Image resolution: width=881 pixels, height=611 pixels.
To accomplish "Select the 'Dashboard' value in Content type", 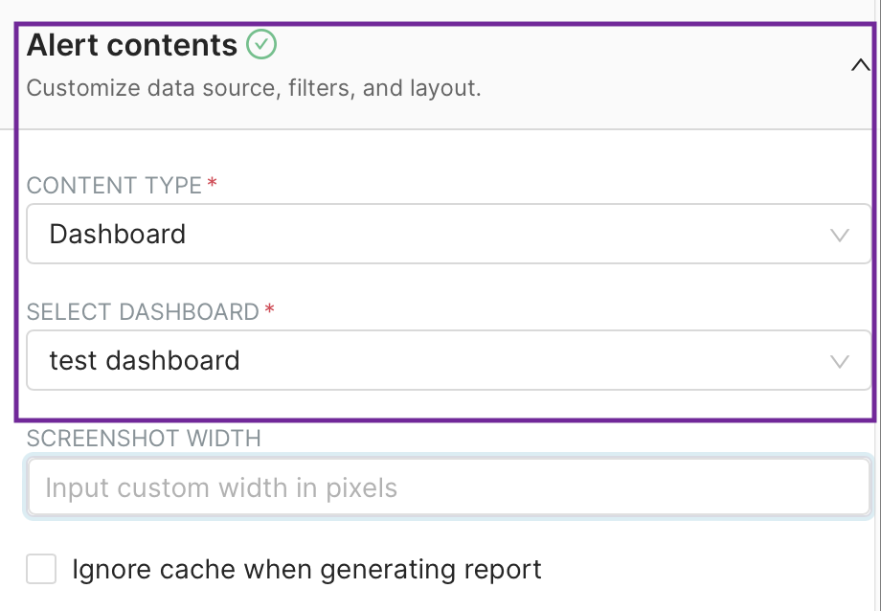I will [118, 234].
